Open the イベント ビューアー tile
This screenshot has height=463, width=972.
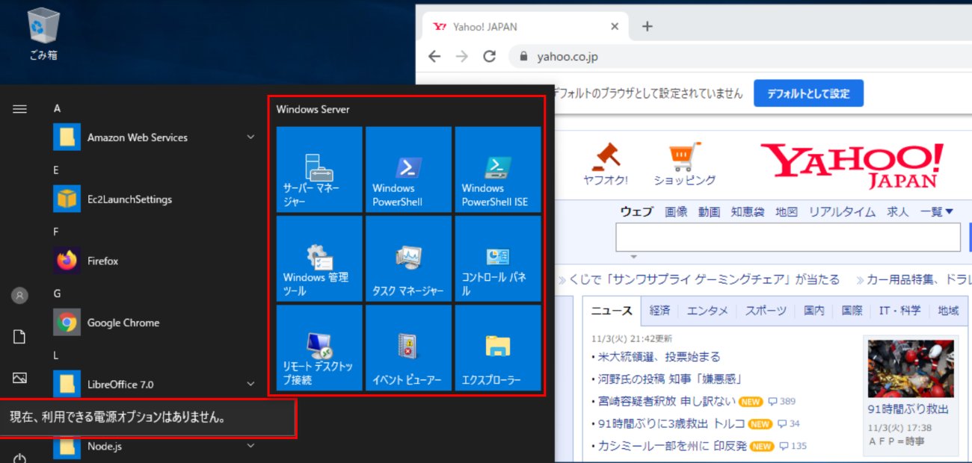click(408, 347)
